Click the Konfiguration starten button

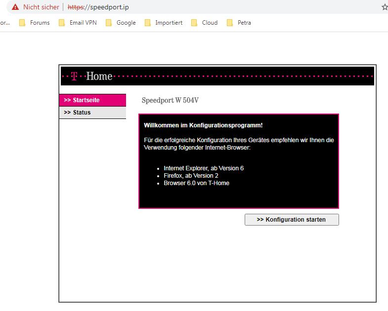pos(292,220)
